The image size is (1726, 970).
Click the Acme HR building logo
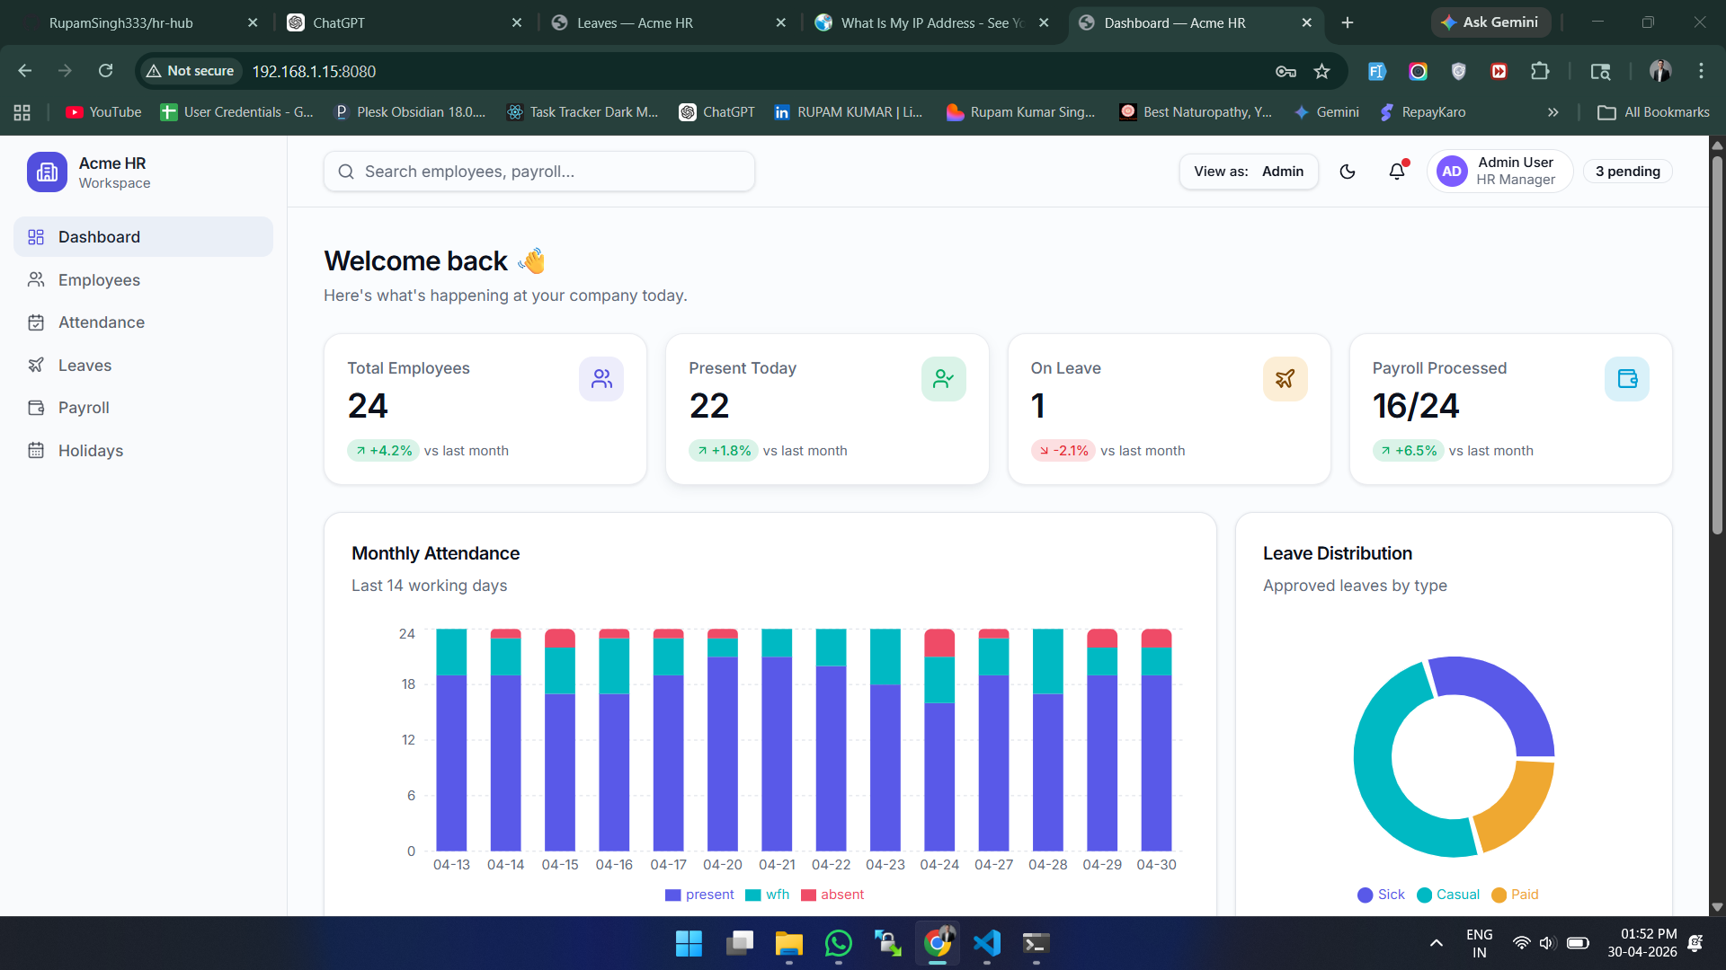pos(47,172)
